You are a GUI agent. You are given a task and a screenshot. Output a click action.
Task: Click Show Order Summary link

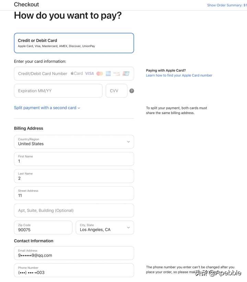point(227,5)
